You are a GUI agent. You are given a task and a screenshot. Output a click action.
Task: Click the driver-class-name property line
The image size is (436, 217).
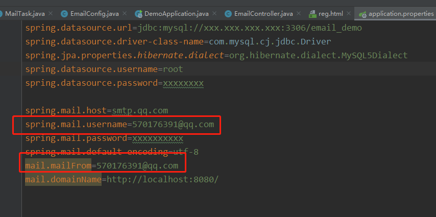[178, 42]
